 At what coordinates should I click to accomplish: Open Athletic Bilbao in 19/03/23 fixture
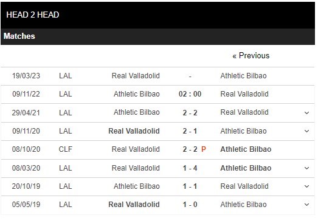pyautogui.click(x=243, y=76)
